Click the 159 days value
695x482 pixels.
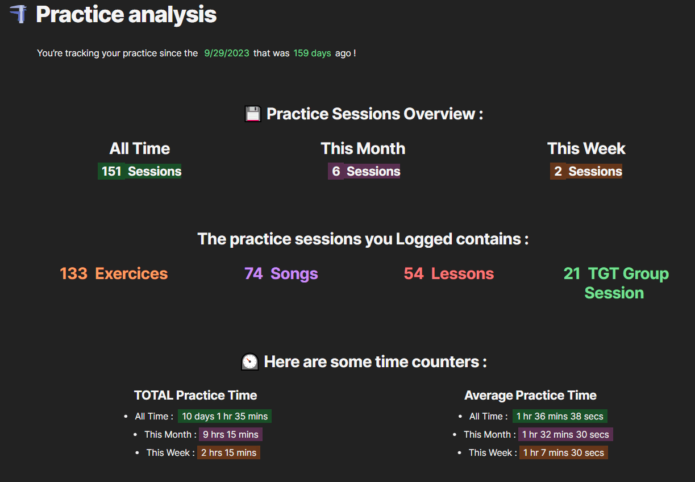[x=312, y=53]
